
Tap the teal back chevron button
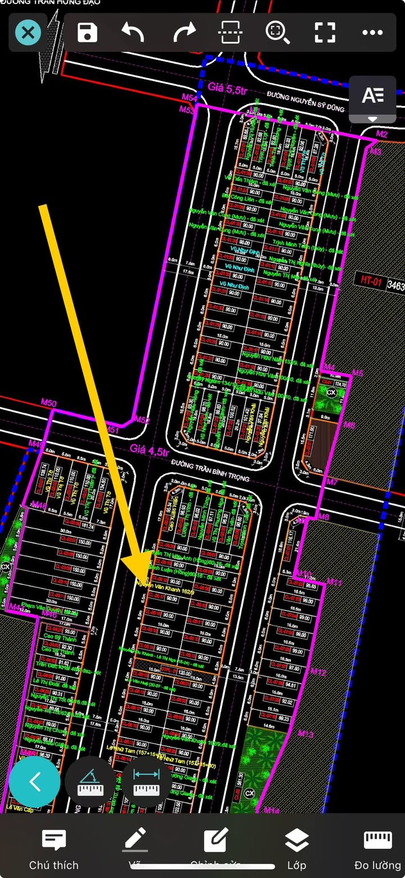35,782
